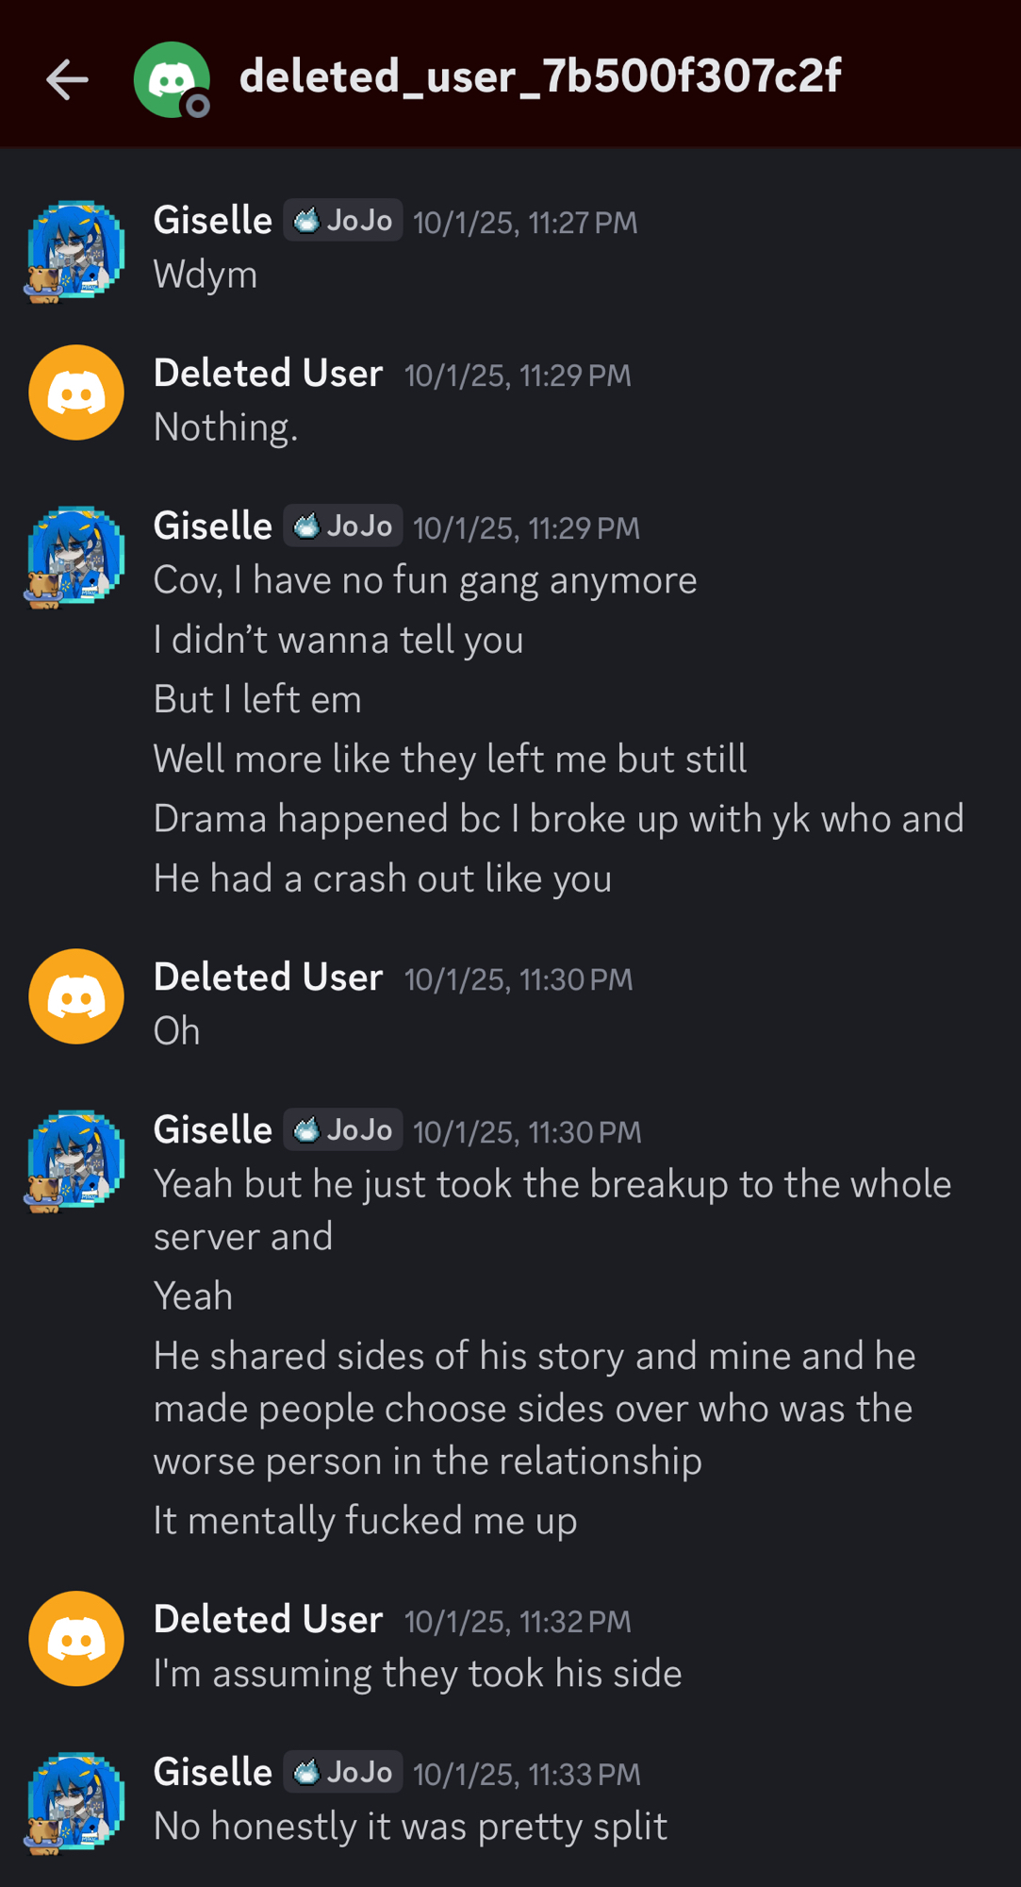The height and width of the screenshot is (1887, 1021).
Task: Tap Giselle's avatar on the 11:30 PM message
Action: pos(75,1160)
